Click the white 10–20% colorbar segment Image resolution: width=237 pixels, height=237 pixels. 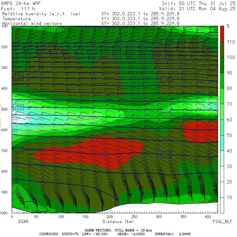[222, 190]
